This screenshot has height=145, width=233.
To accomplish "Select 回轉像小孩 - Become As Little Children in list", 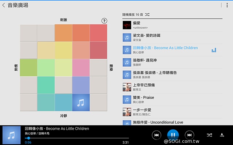I will (172, 50).
